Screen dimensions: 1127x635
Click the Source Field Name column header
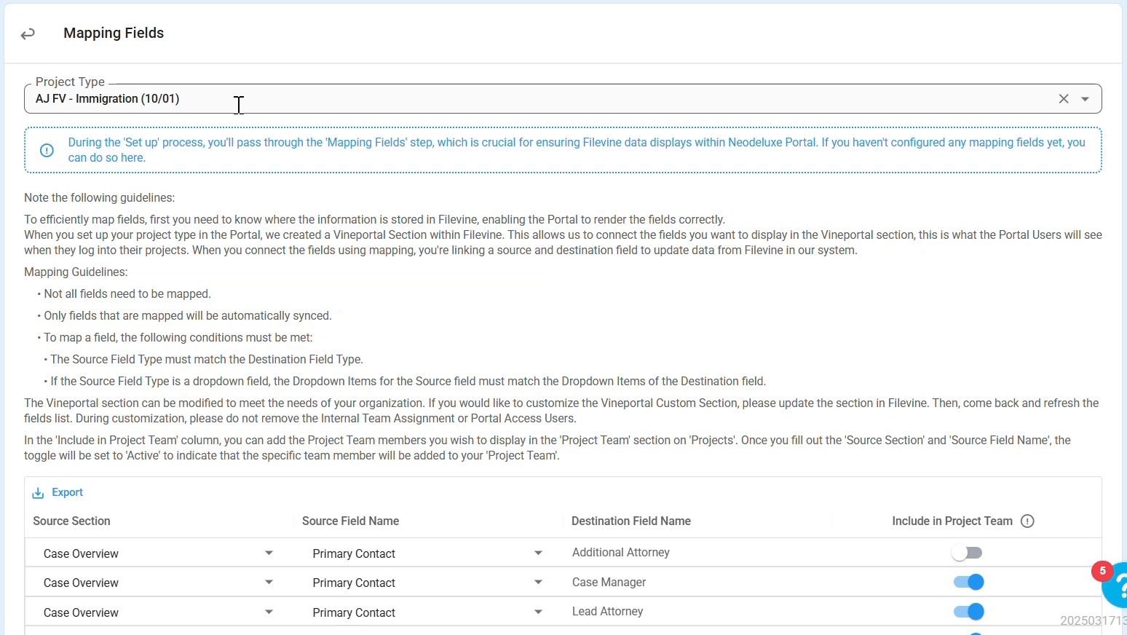click(x=350, y=521)
